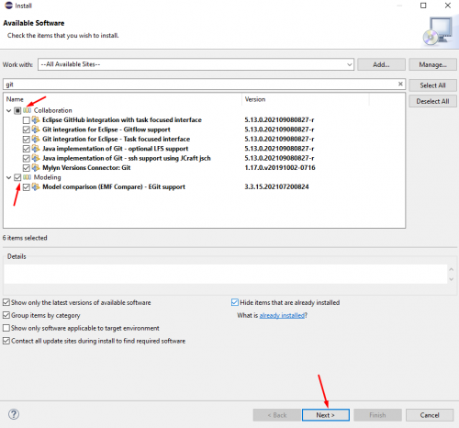459x428 pixels.
Task: Click feature icon beside Git Task focused interface
Action: click(x=36, y=139)
